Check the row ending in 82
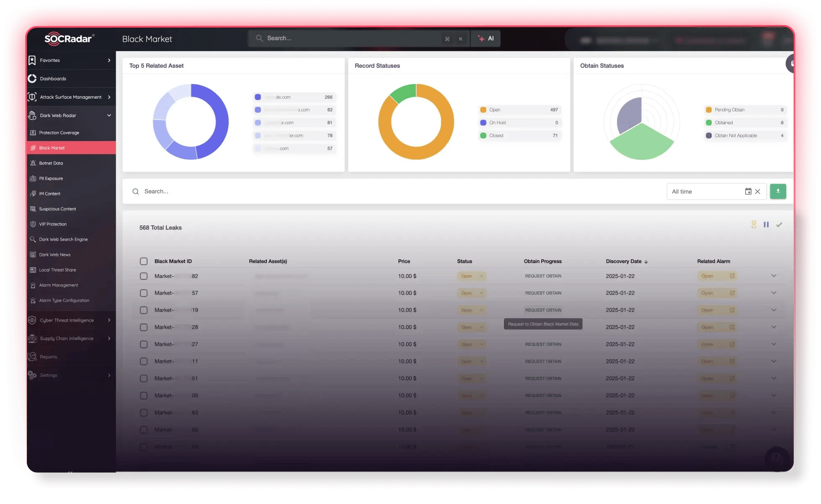This screenshot has height=504, width=821. pyautogui.click(x=144, y=276)
